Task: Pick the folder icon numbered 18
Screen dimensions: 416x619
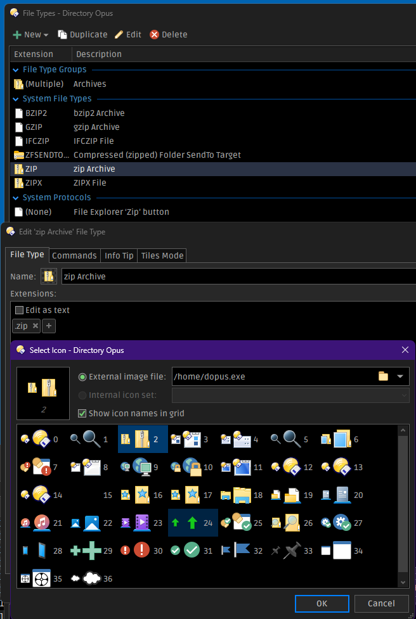Action: [x=242, y=495]
